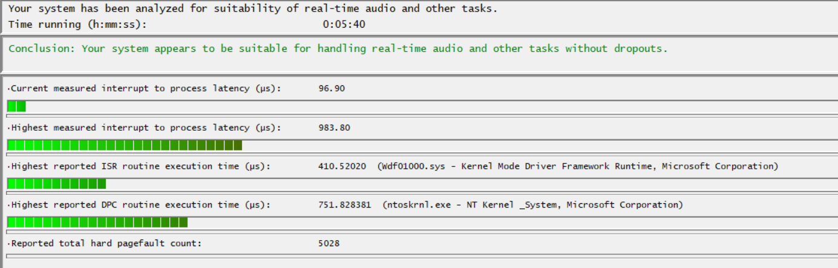Click the running time value 0:05:40
The width and height of the screenshot is (838, 268).
(x=344, y=24)
